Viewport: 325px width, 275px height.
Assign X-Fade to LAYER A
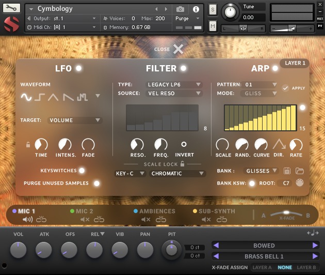[x=262, y=267]
